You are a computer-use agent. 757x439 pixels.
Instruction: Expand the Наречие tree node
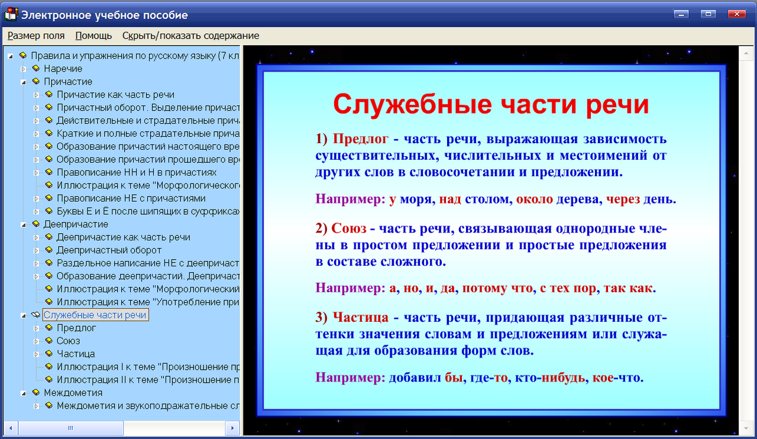pos(24,68)
